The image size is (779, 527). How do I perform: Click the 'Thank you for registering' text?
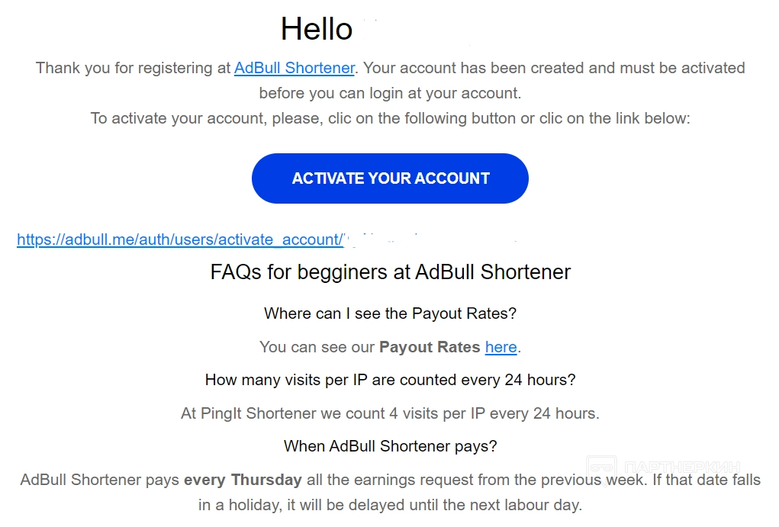click(x=133, y=68)
